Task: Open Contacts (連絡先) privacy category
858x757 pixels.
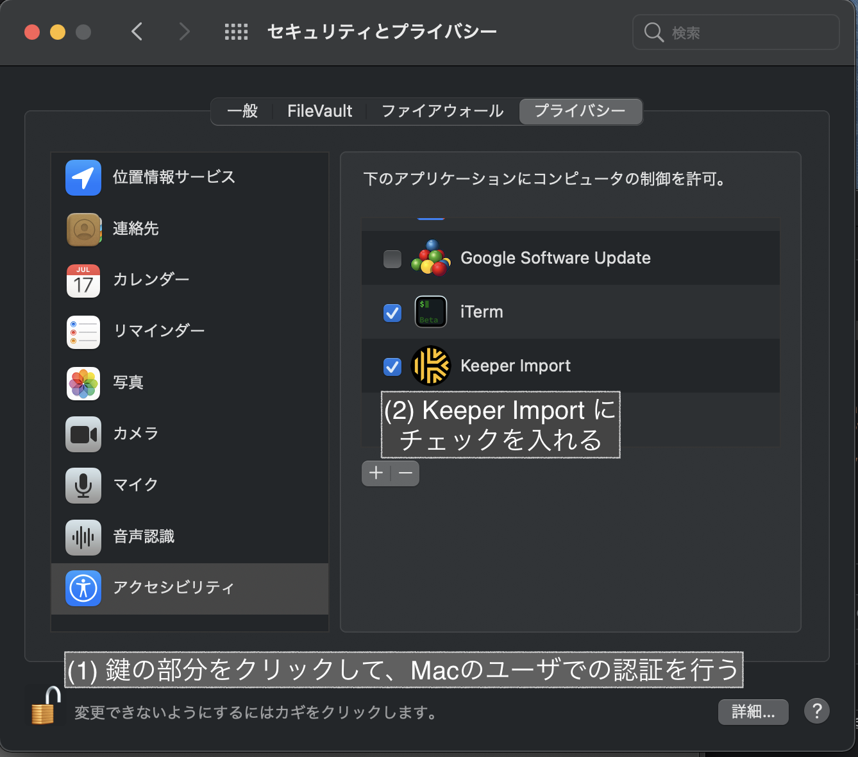Action: (x=135, y=229)
